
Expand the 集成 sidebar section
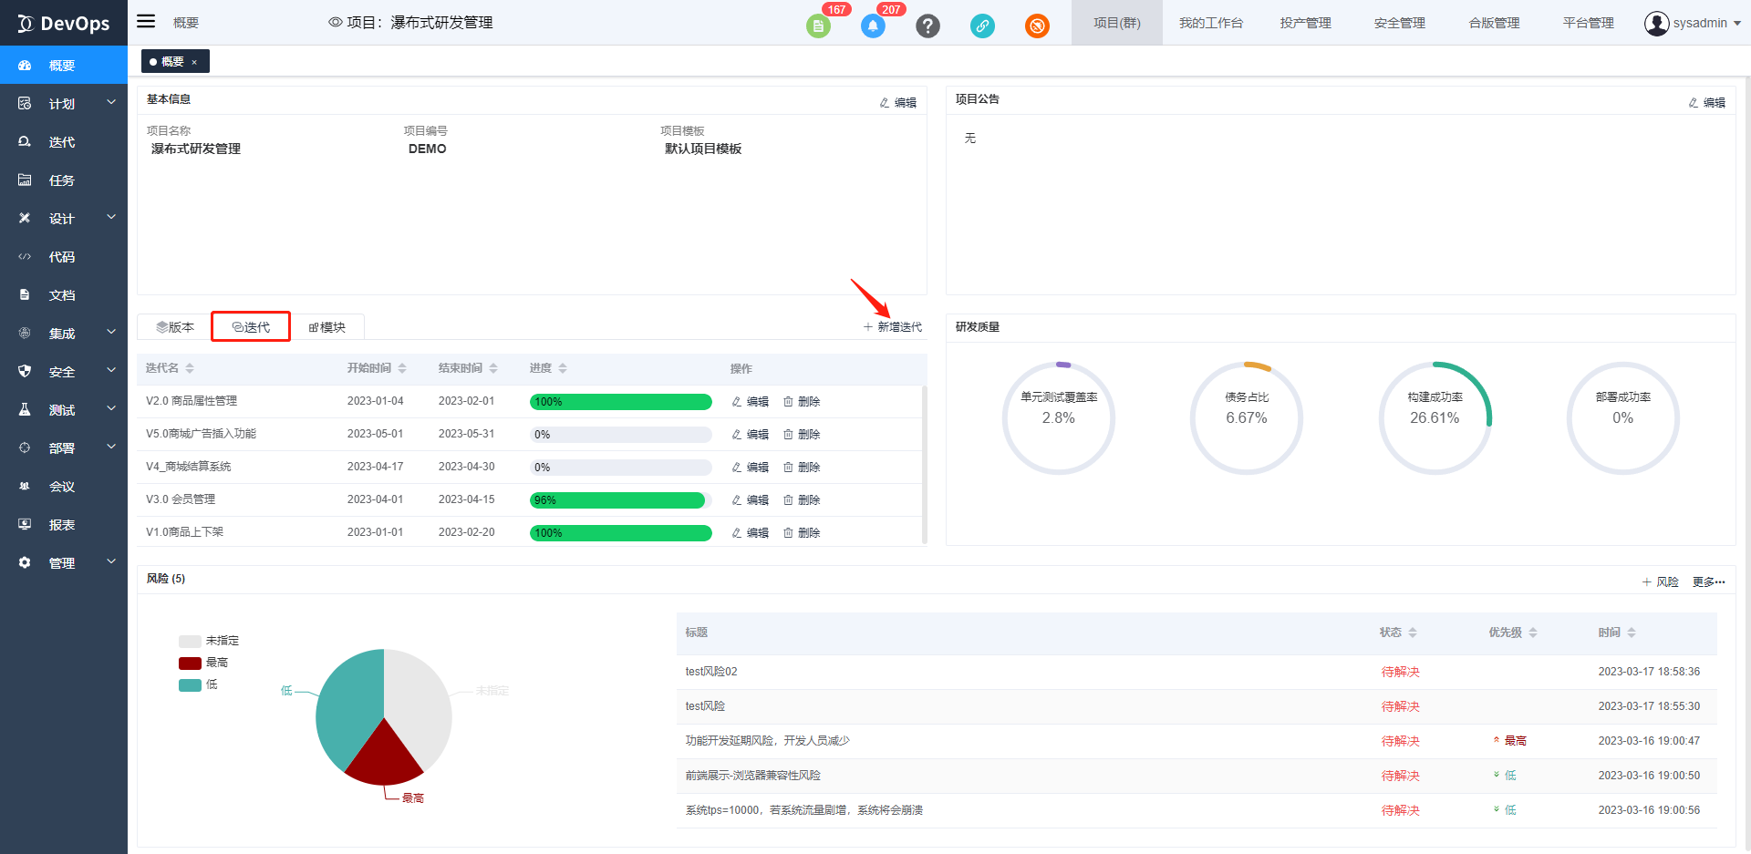(63, 334)
